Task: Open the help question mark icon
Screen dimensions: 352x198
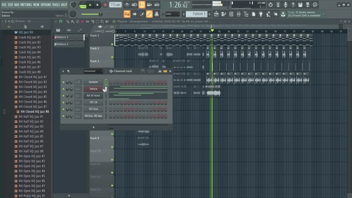Action: (293, 5)
